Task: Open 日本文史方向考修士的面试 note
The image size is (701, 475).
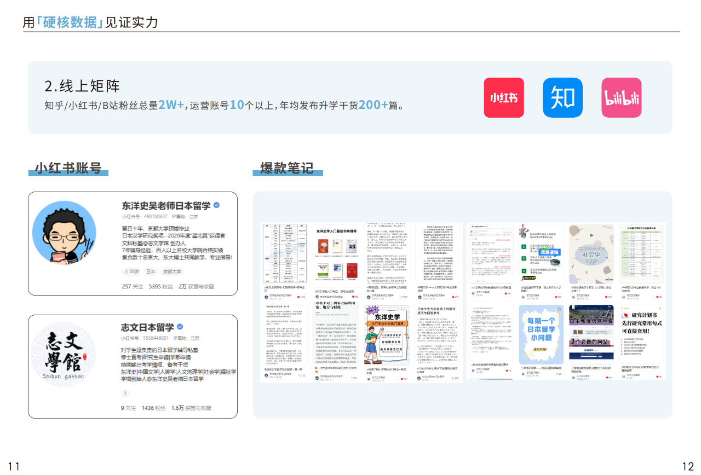Action: pos(438,334)
